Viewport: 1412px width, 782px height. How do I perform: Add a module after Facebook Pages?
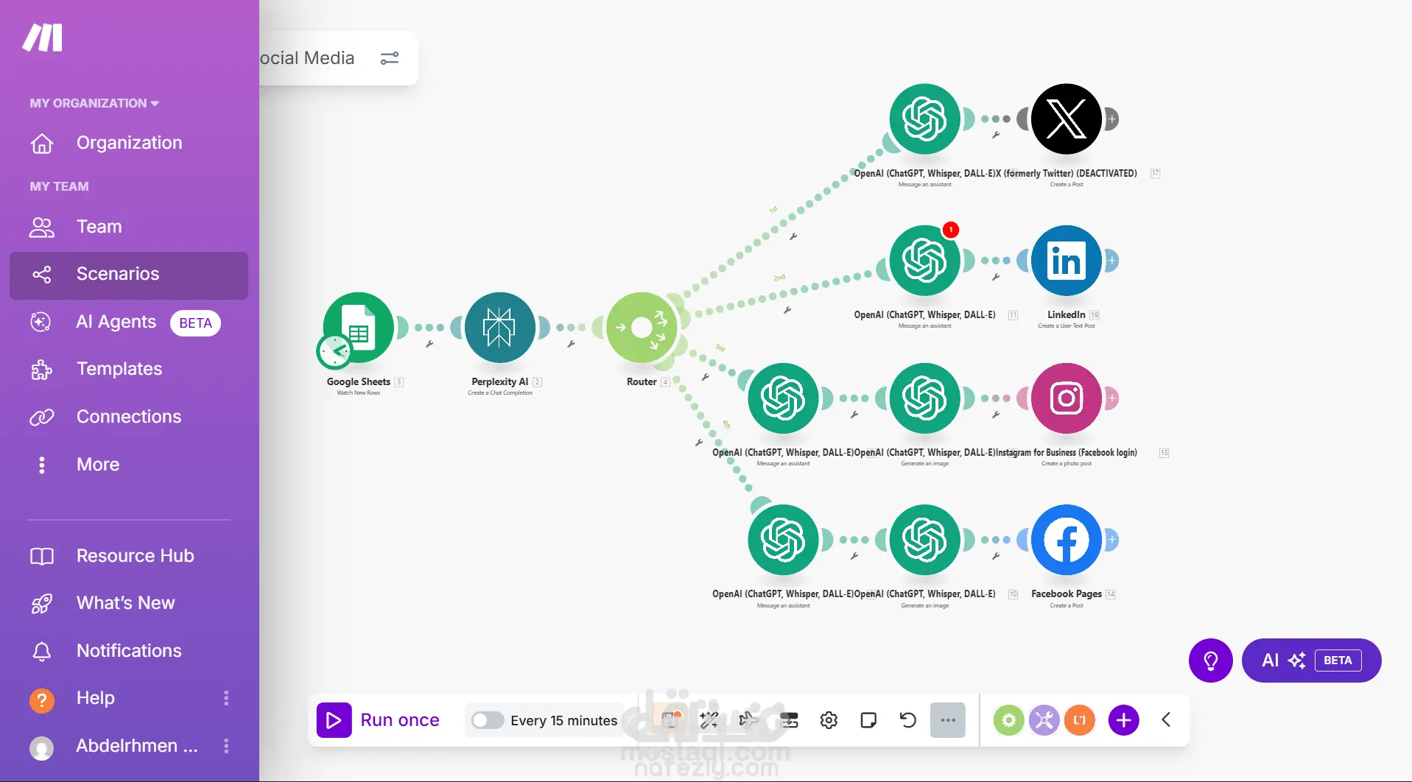tap(1111, 540)
